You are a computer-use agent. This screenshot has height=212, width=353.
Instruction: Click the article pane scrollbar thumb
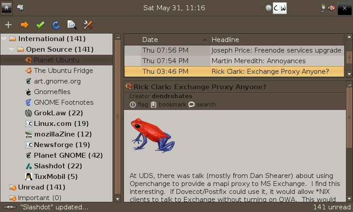[349, 117]
